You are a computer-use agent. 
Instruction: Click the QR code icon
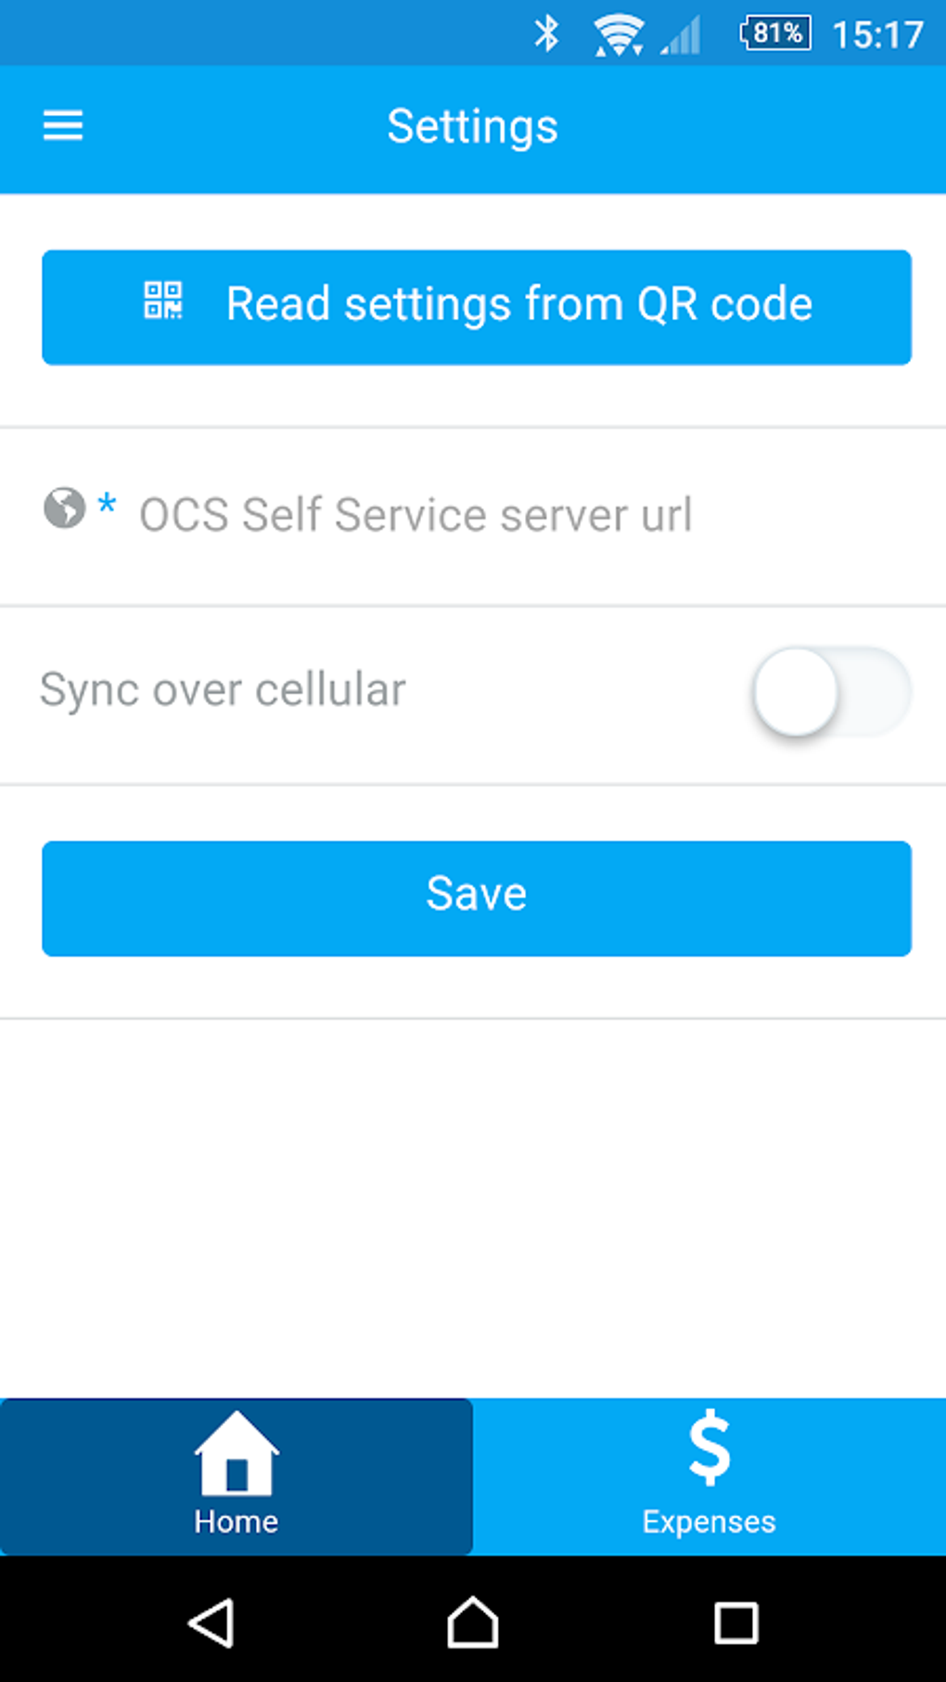pos(164,301)
